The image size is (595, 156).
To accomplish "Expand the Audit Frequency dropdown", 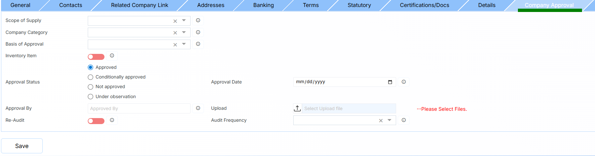I will pos(389,120).
